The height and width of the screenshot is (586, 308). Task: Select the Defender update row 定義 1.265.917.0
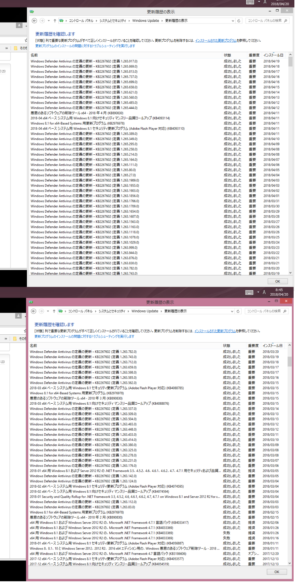click(159, 61)
